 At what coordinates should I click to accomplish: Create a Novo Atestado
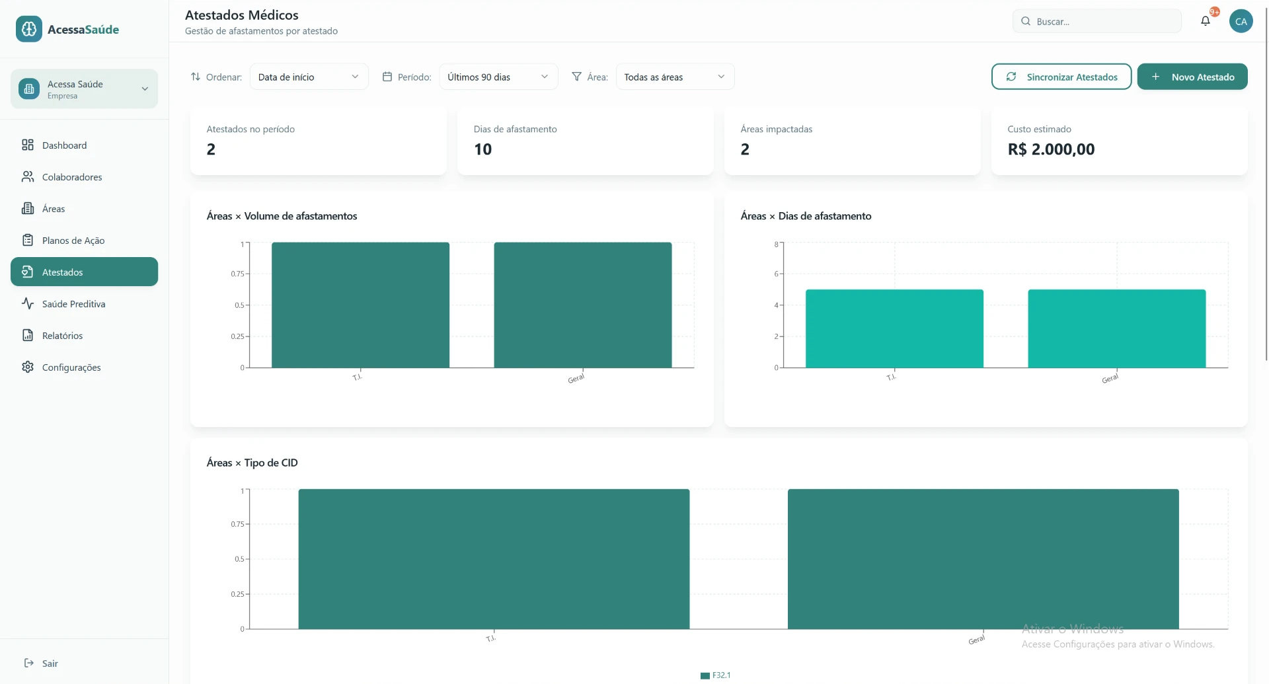[x=1192, y=77]
